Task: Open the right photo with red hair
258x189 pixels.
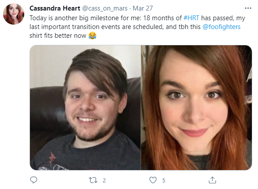Action: coord(196,108)
